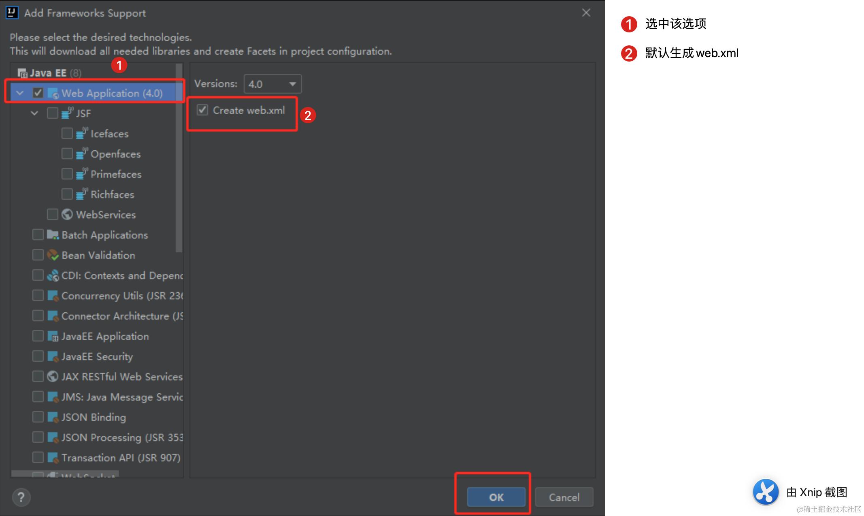
Task: Toggle the Create web.xml checkbox
Action: pos(202,110)
